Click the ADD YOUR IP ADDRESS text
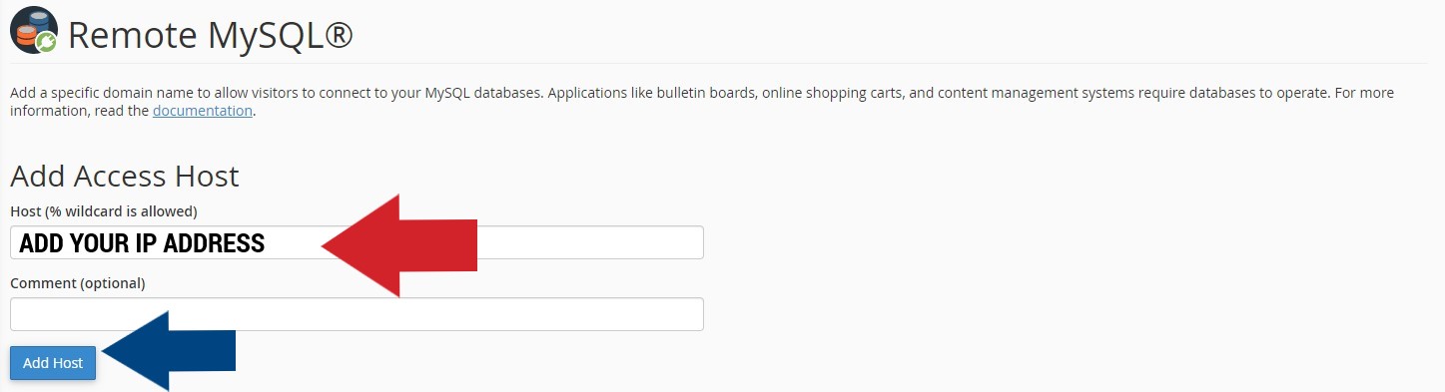The image size is (1445, 392). 142,243
